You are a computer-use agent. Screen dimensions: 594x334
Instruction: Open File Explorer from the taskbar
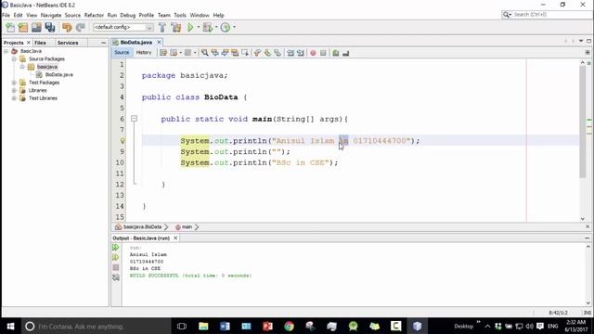click(203, 326)
